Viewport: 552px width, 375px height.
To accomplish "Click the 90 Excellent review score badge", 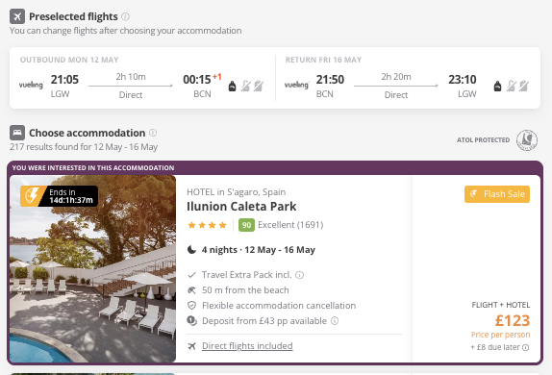I will [246, 225].
